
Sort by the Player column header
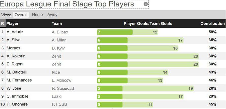tap(12, 24)
